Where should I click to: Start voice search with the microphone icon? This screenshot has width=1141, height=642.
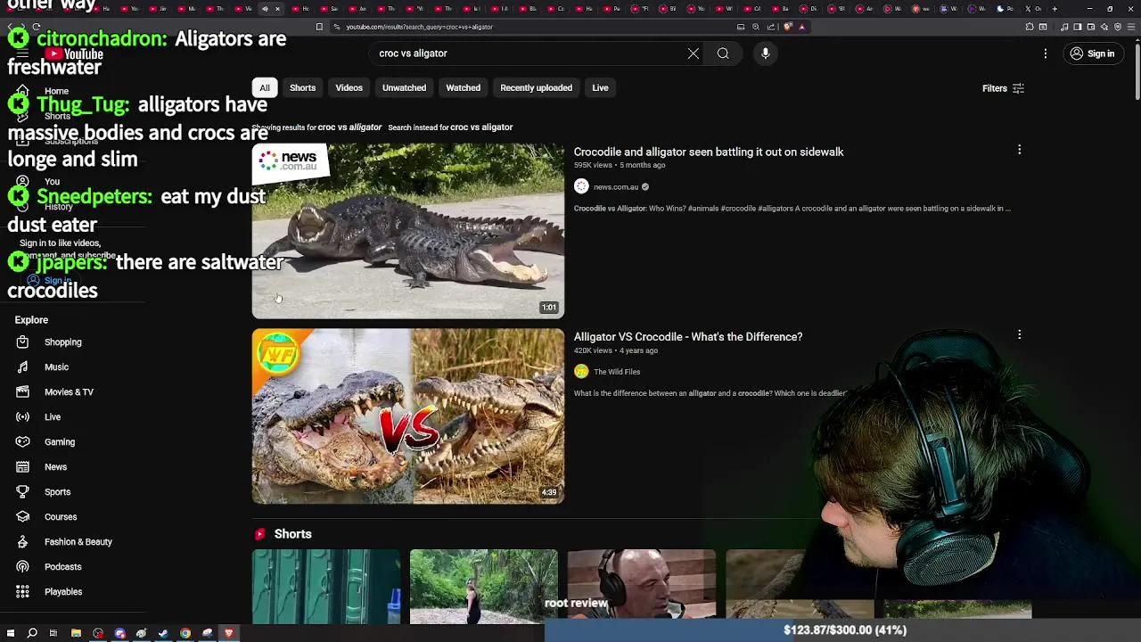tap(765, 53)
